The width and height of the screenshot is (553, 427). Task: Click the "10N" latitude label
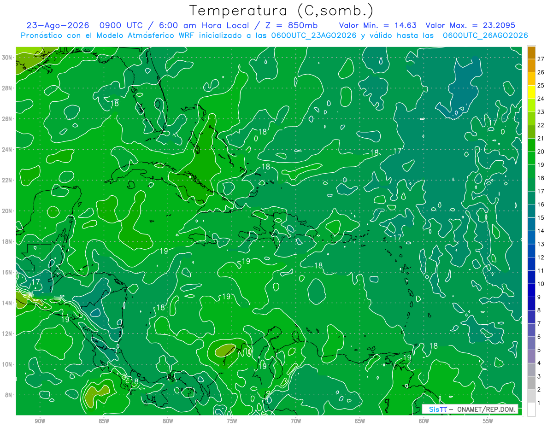click(7, 364)
